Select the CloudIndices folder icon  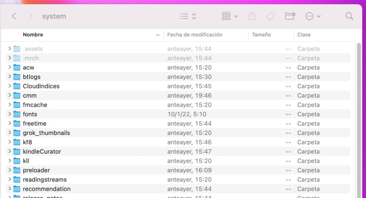tap(17, 86)
